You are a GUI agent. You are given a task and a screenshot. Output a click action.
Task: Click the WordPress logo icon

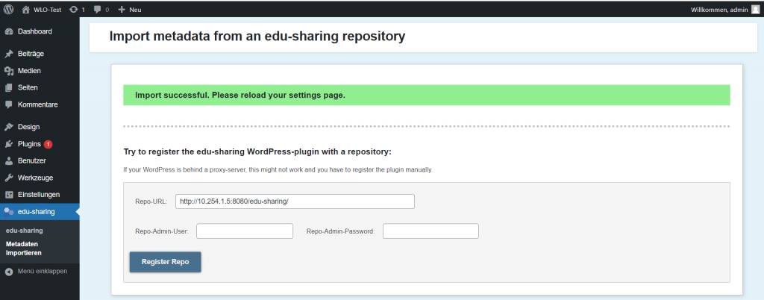9,9
